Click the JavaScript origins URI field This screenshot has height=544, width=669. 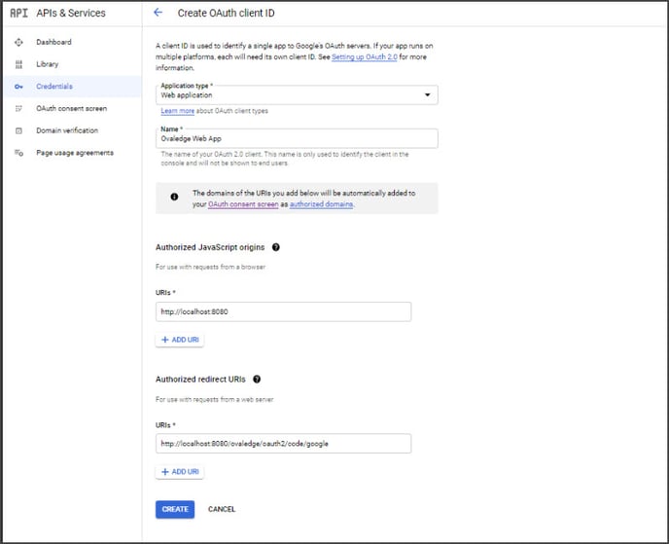[283, 311]
